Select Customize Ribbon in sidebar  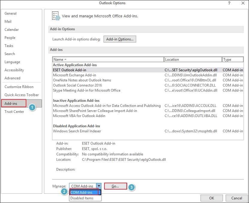click(19, 87)
